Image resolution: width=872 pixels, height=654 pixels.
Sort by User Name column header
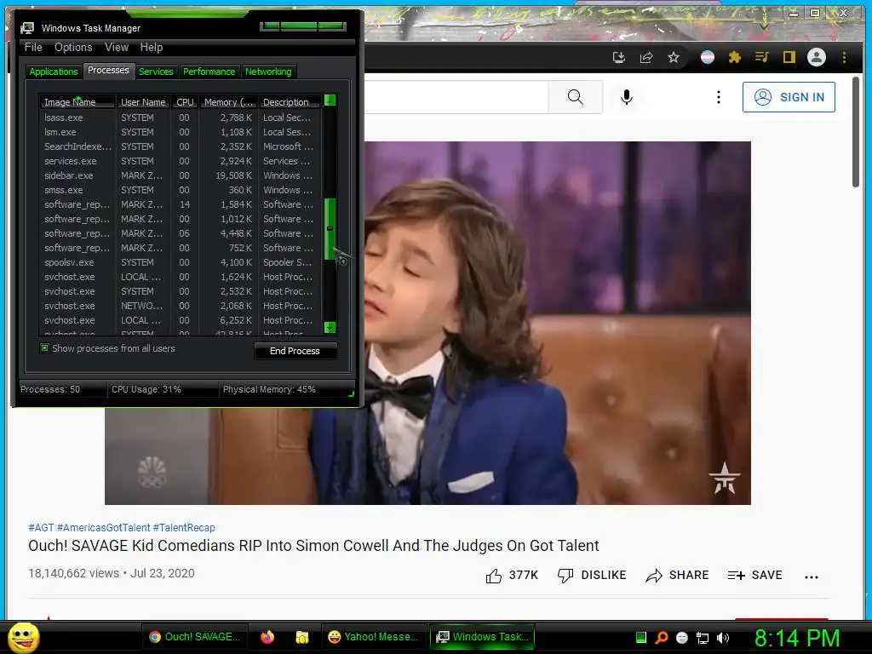143,102
